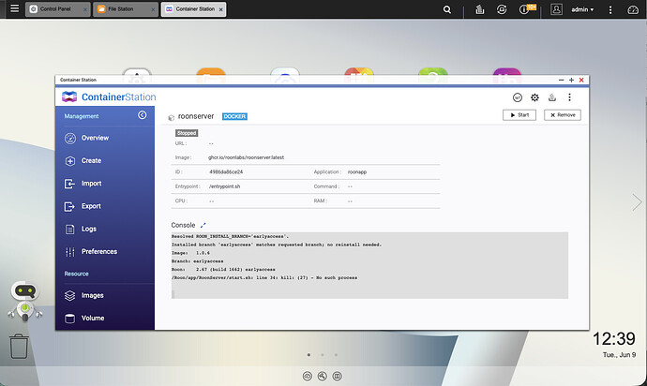Click the desktop clock 12:39
This screenshot has height=386, width=647.
[614, 339]
